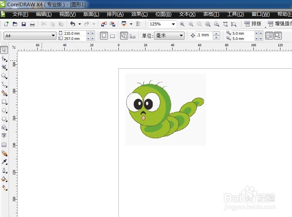This screenshot has height=217, width=292.
Task: Select the Basic Shapes tool
Action: click(x=4, y=127)
